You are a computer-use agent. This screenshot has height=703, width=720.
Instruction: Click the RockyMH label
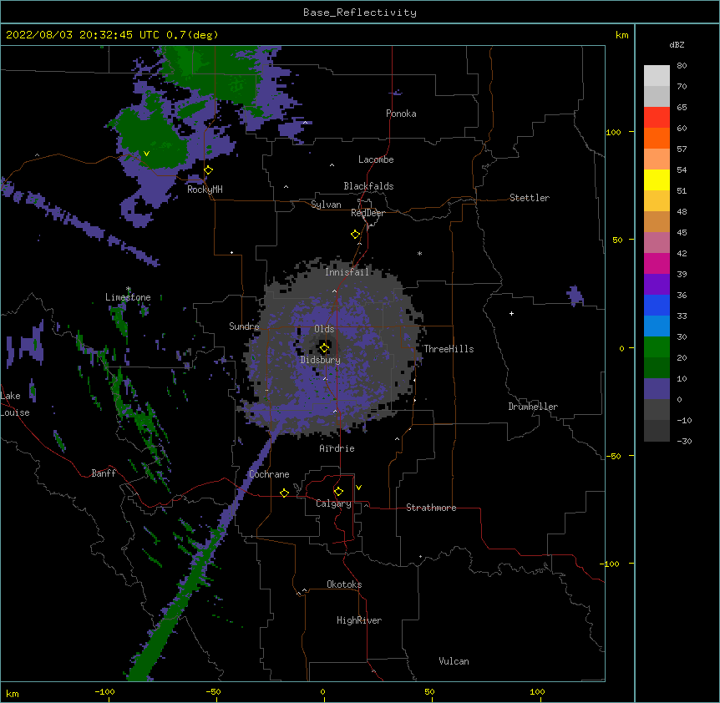point(205,190)
